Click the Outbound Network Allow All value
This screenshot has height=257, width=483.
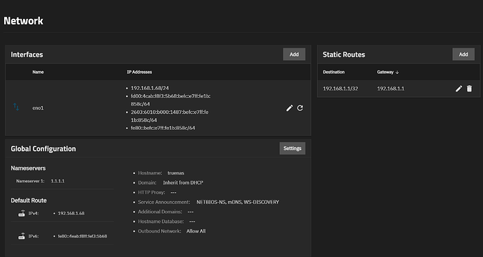tap(196, 231)
